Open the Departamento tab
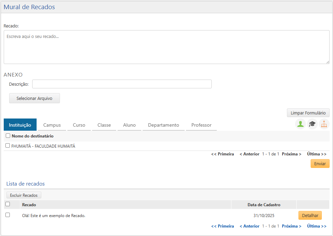The height and width of the screenshot is (236, 333). tap(163, 125)
